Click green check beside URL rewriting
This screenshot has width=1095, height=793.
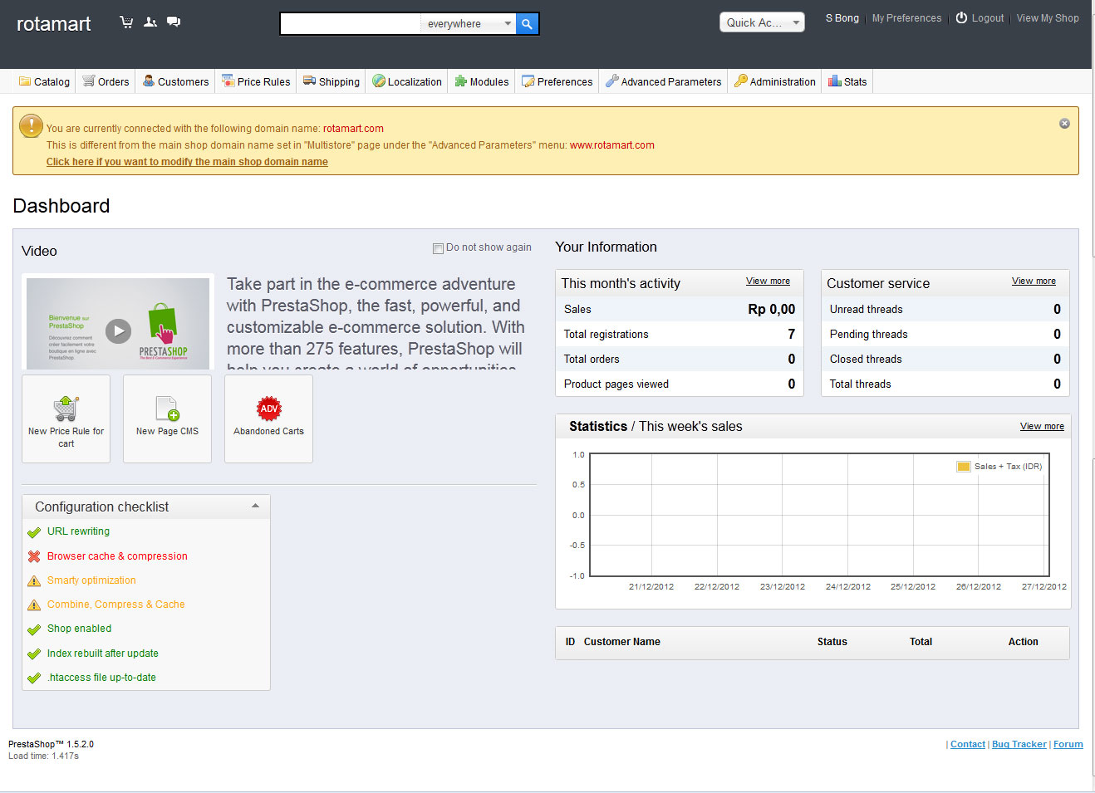click(34, 532)
